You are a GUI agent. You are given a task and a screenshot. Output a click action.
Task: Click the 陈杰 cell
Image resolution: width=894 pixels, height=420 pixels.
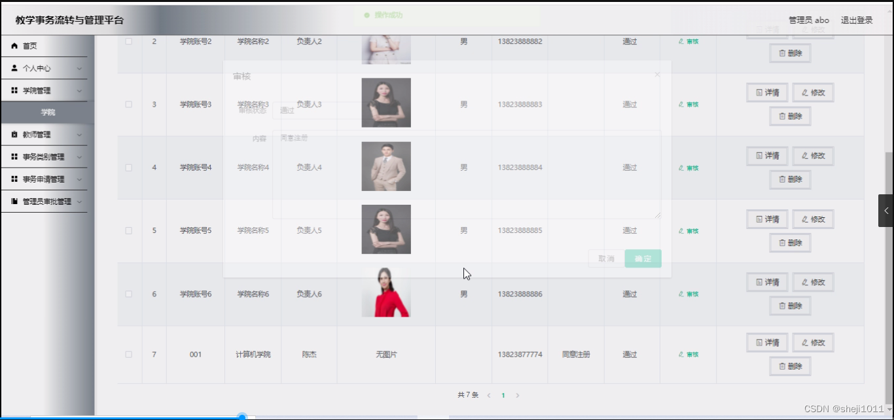(x=309, y=355)
